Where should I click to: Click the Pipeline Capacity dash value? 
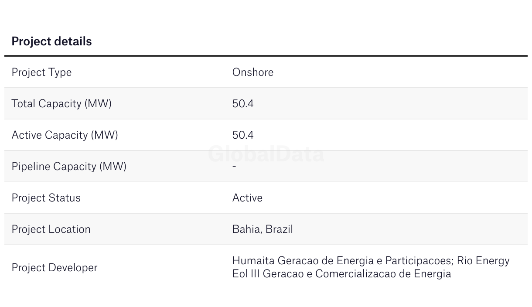(235, 167)
